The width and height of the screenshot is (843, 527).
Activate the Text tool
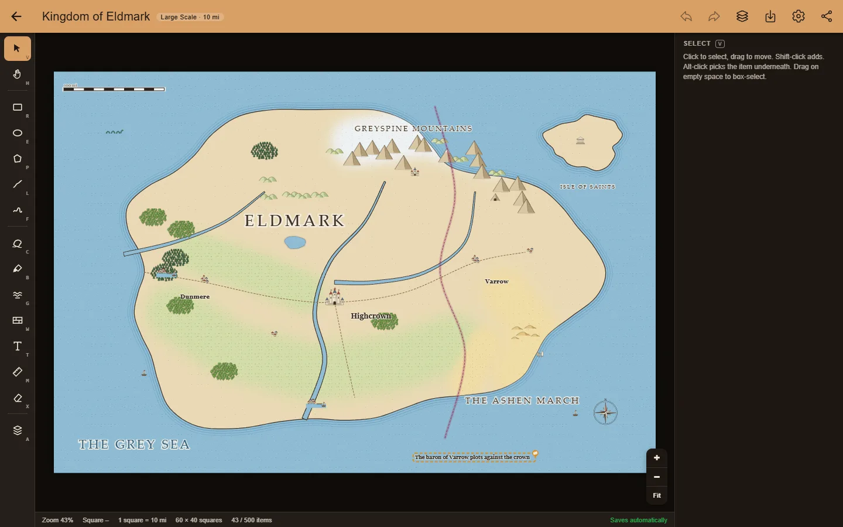pos(18,346)
